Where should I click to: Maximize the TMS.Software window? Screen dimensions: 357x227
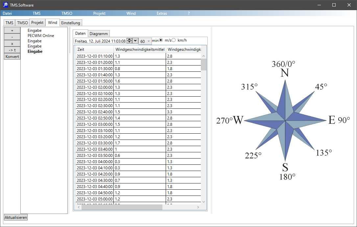[x=334, y=5]
